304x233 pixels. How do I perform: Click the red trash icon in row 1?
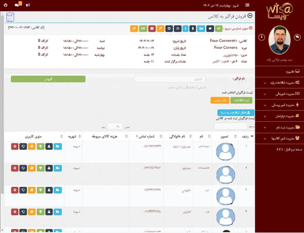[x=15, y=146]
